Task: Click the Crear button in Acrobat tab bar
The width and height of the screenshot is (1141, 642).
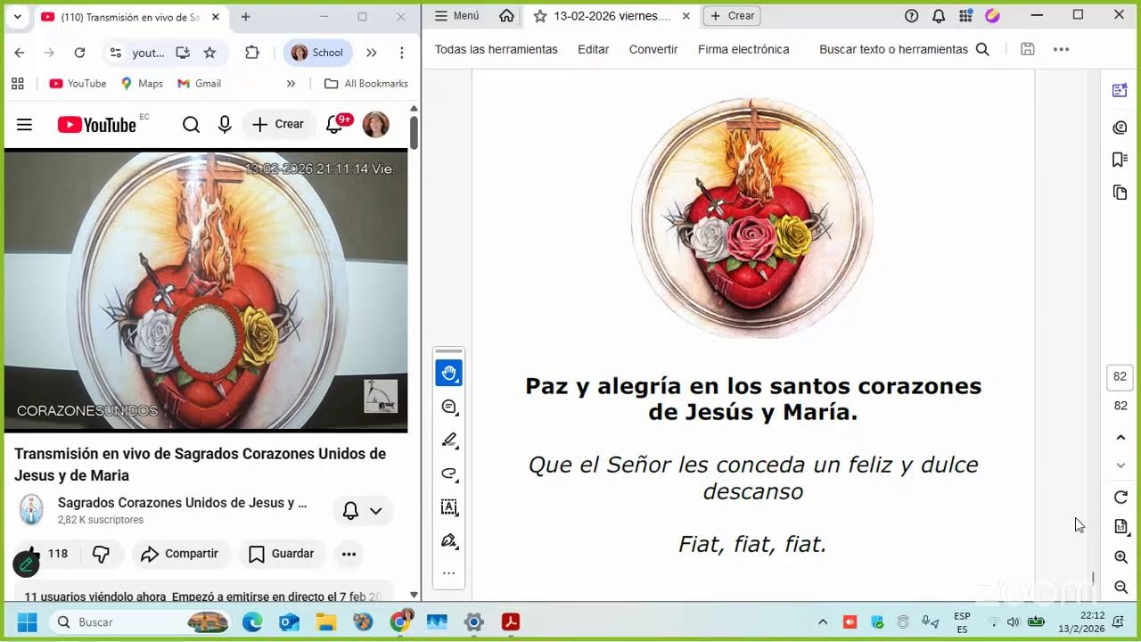Action: point(733,15)
